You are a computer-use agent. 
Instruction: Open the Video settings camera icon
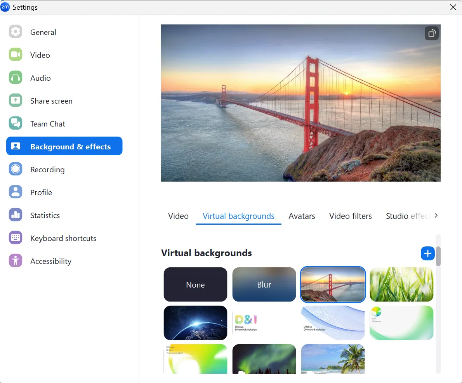(16, 55)
